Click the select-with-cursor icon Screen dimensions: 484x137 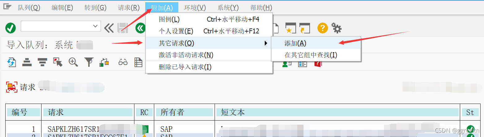tap(58, 62)
